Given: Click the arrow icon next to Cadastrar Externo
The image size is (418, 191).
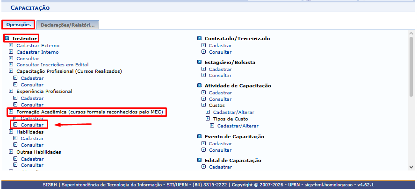Looking at the screenshot, I should point(11,45).
